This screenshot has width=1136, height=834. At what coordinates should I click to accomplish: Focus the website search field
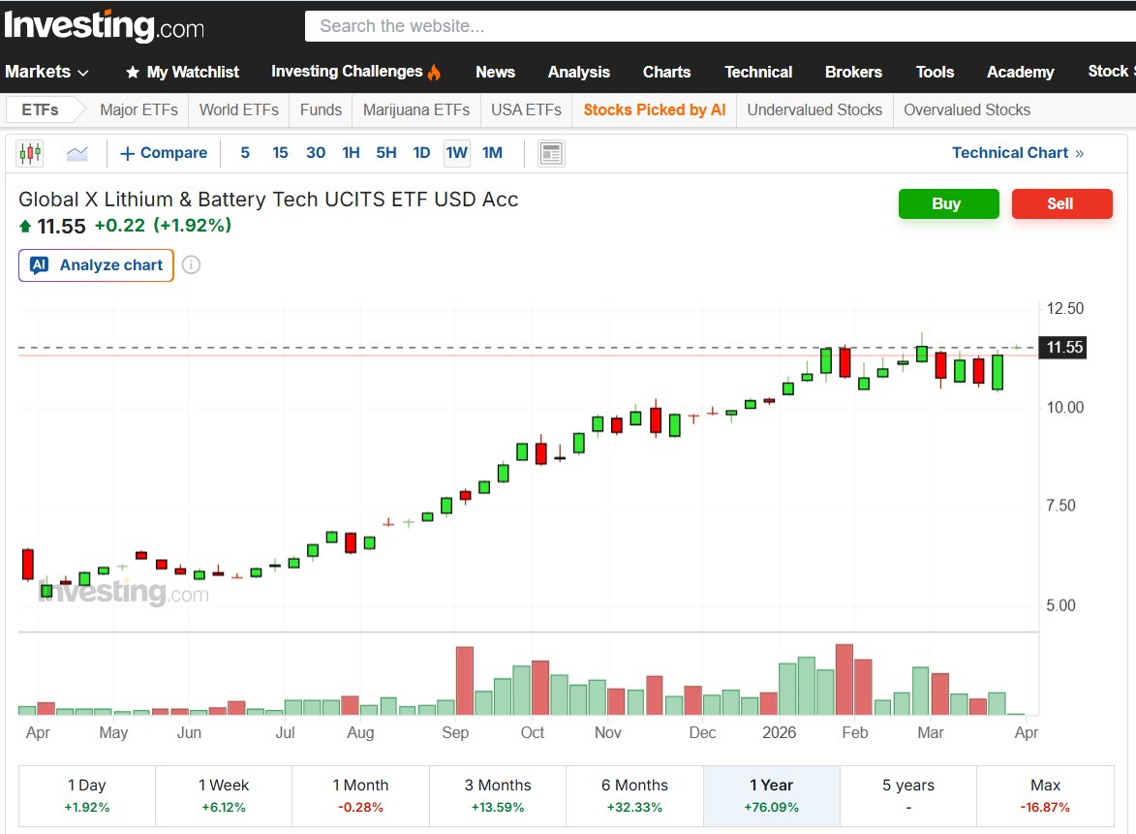click(721, 26)
